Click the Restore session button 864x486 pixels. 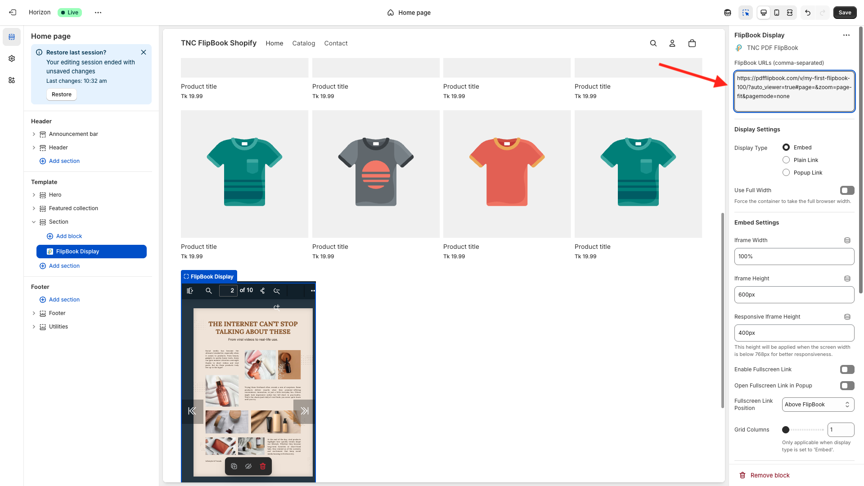(62, 94)
